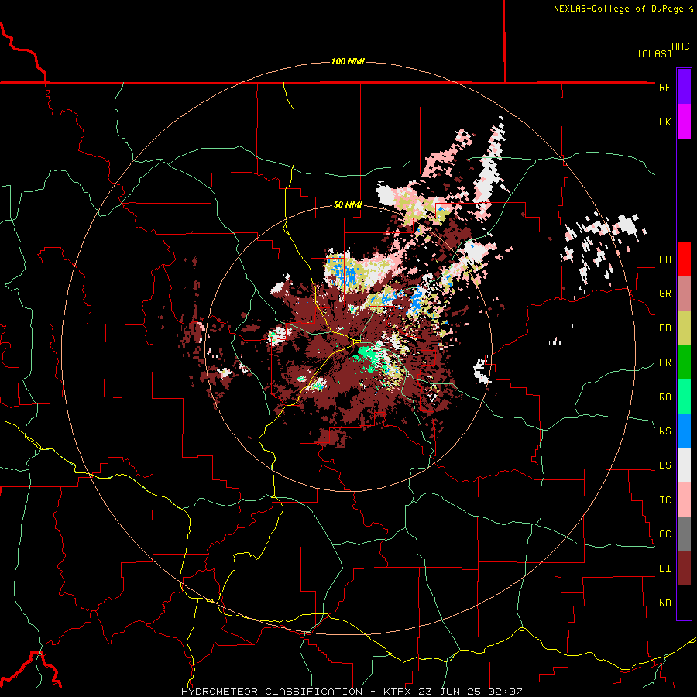Viewport: 697px width, 697px height.
Task: Click the DS legend label
Action: coord(664,465)
